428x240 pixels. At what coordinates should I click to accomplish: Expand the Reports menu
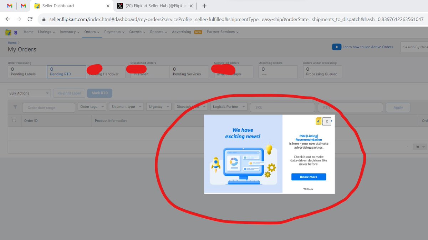pos(159,32)
